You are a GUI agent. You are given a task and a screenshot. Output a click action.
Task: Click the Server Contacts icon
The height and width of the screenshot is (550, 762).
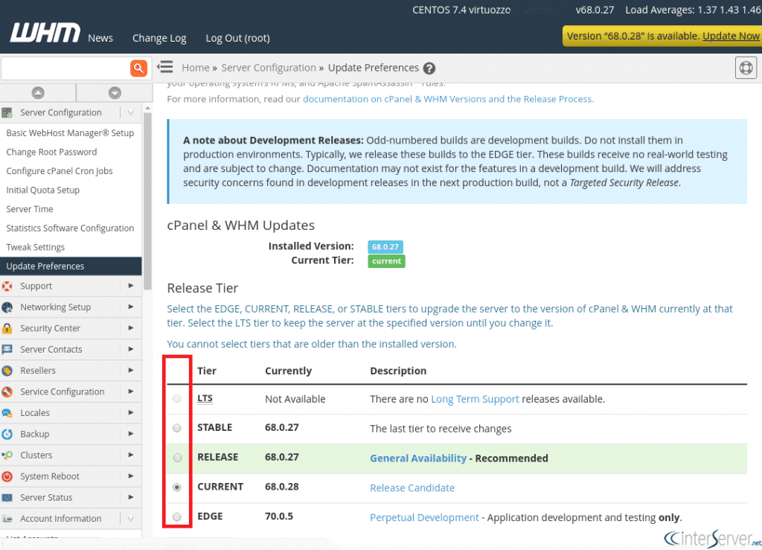[7, 349]
